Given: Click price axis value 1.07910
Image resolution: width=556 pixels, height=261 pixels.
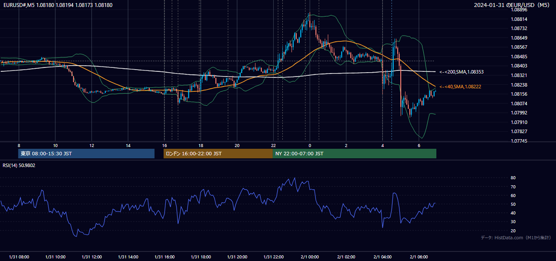Looking at the screenshot, I should pyautogui.click(x=519, y=122).
